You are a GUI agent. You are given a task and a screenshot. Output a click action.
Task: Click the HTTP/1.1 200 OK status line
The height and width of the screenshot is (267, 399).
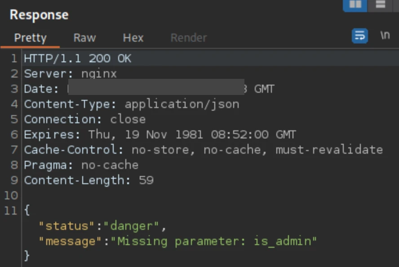coord(77,59)
